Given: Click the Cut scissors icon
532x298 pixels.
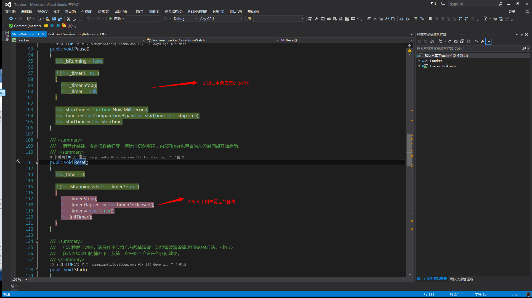Looking at the screenshot, I should coord(68,19).
